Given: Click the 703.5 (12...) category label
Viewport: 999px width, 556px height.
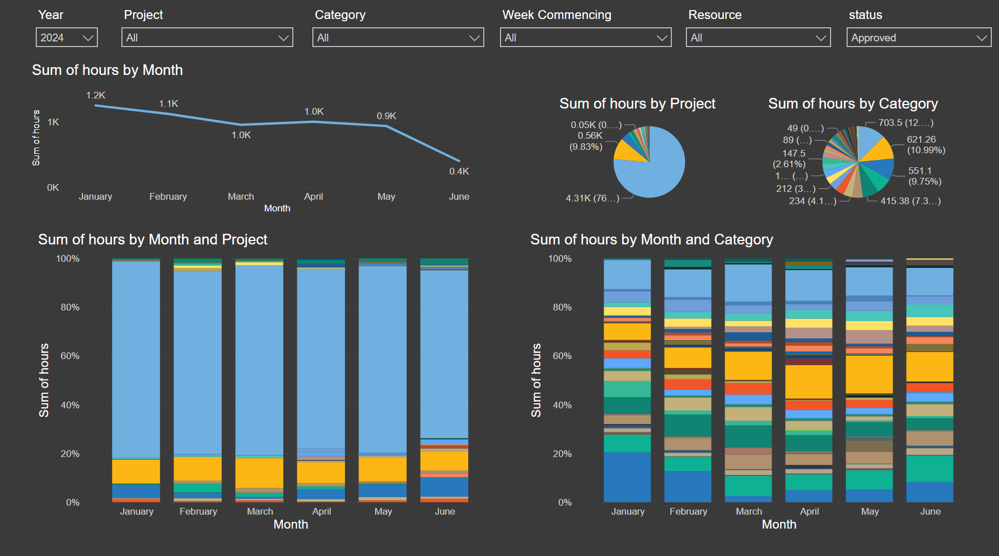Looking at the screenshot, I should (x=905, y=122).
